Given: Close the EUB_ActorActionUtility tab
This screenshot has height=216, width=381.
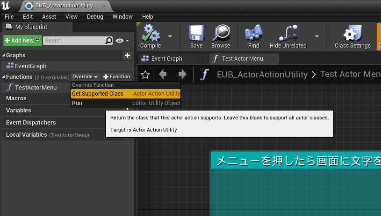Looking at the screenshot, I should (104, 6).
